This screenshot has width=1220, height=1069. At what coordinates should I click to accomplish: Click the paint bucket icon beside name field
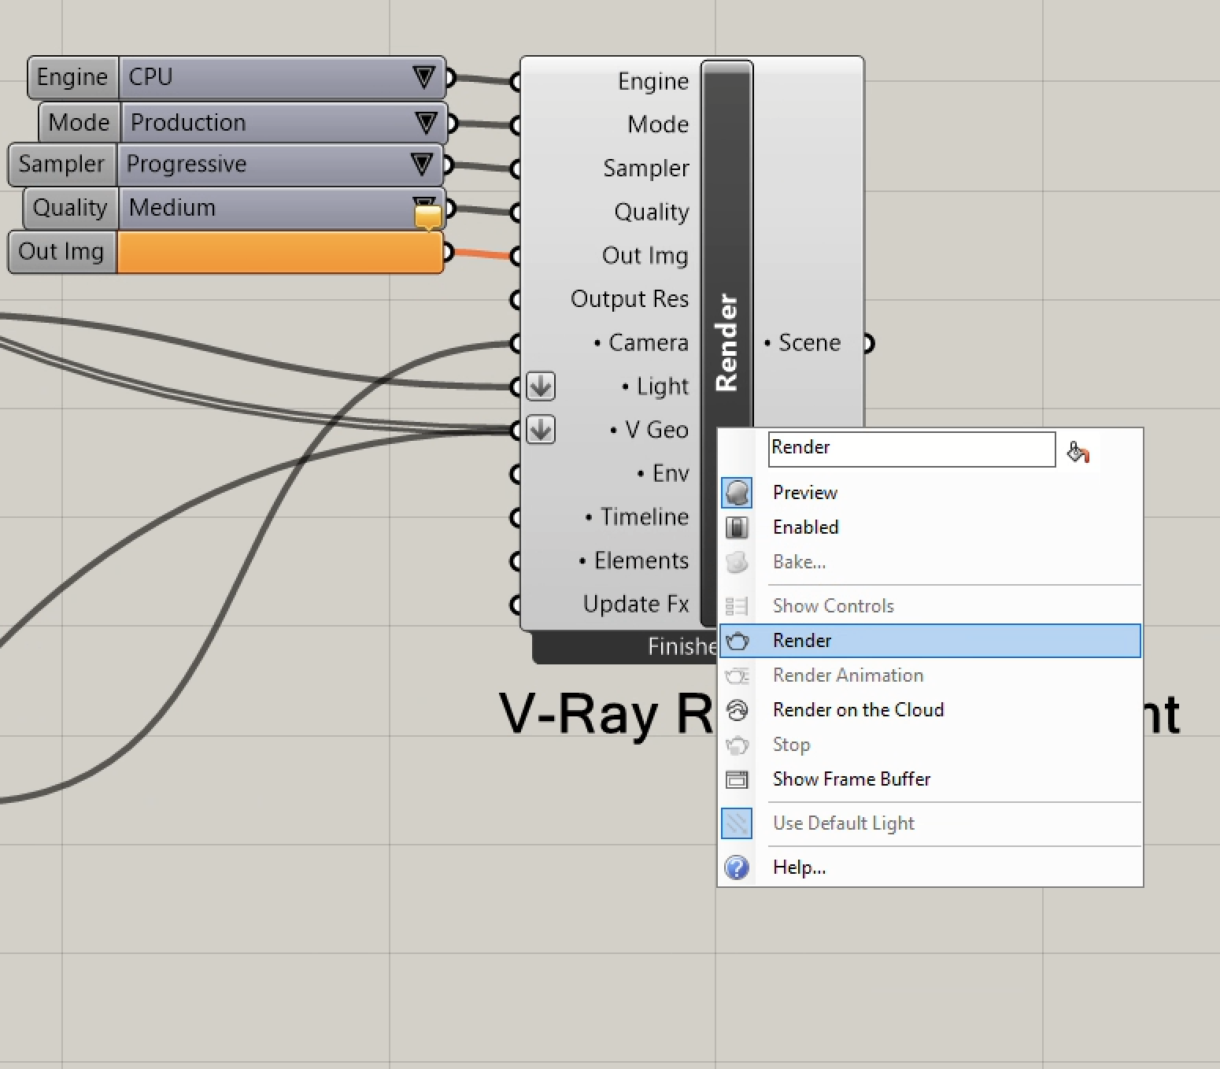[1078, 452]
